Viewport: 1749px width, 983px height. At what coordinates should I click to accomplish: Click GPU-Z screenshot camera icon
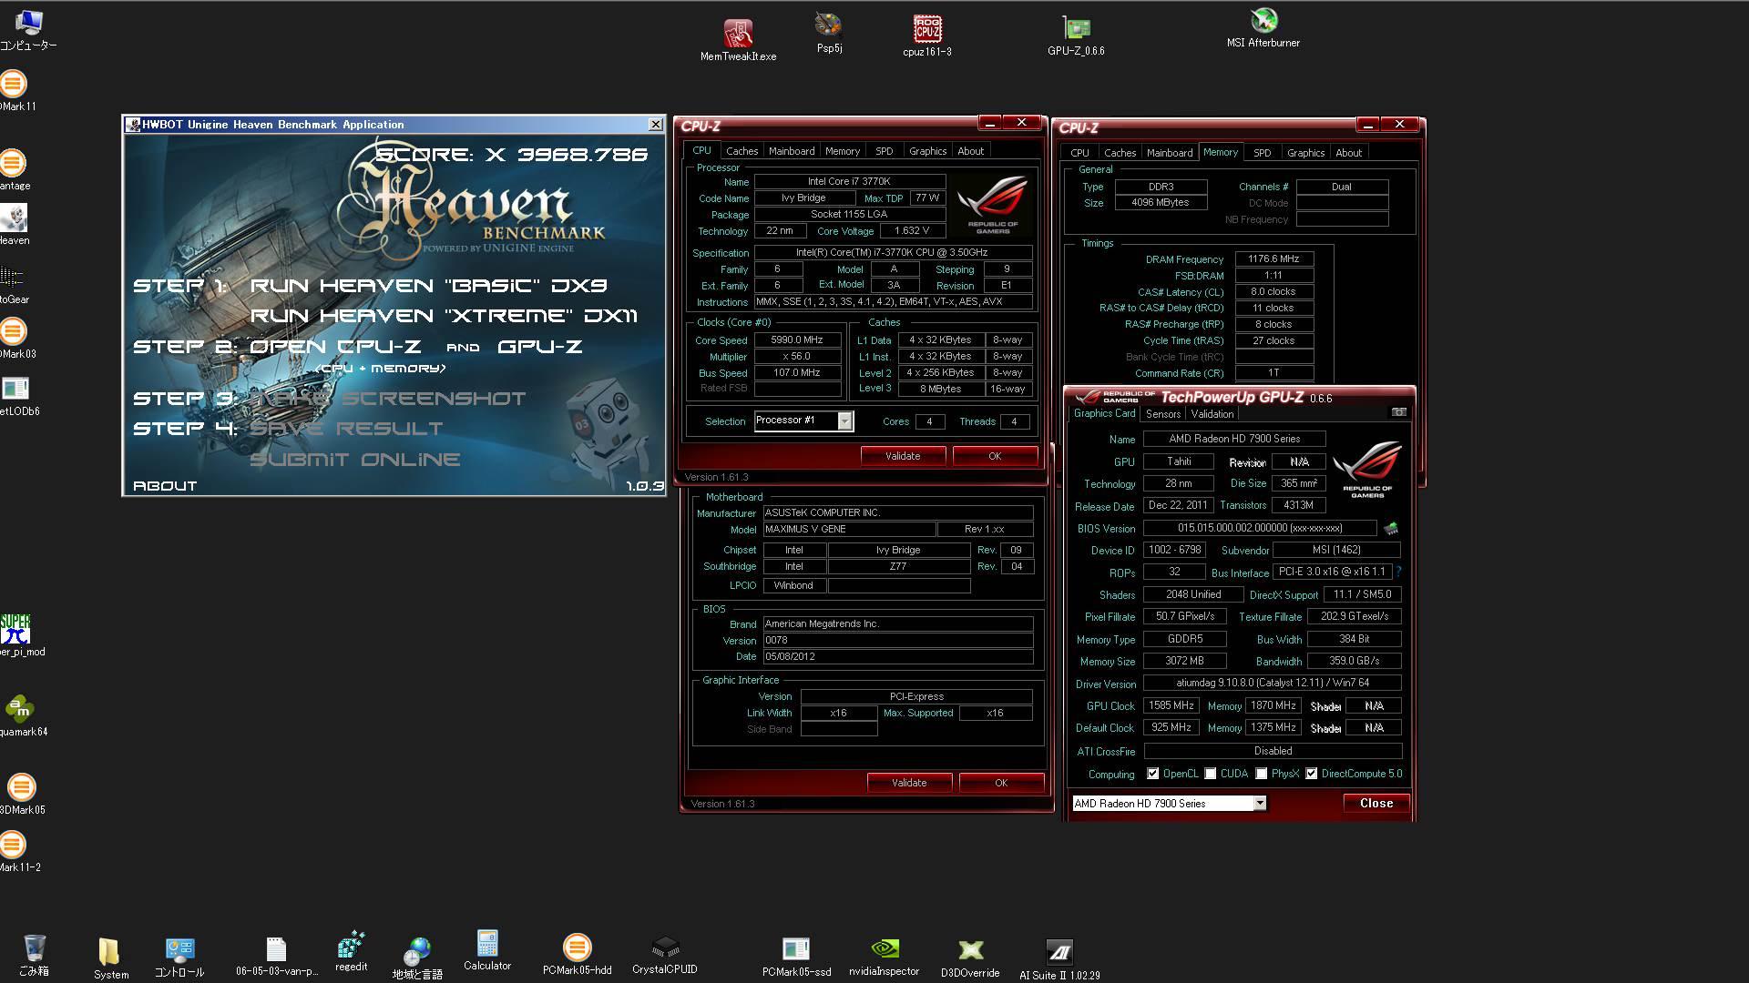[1398, 412]
